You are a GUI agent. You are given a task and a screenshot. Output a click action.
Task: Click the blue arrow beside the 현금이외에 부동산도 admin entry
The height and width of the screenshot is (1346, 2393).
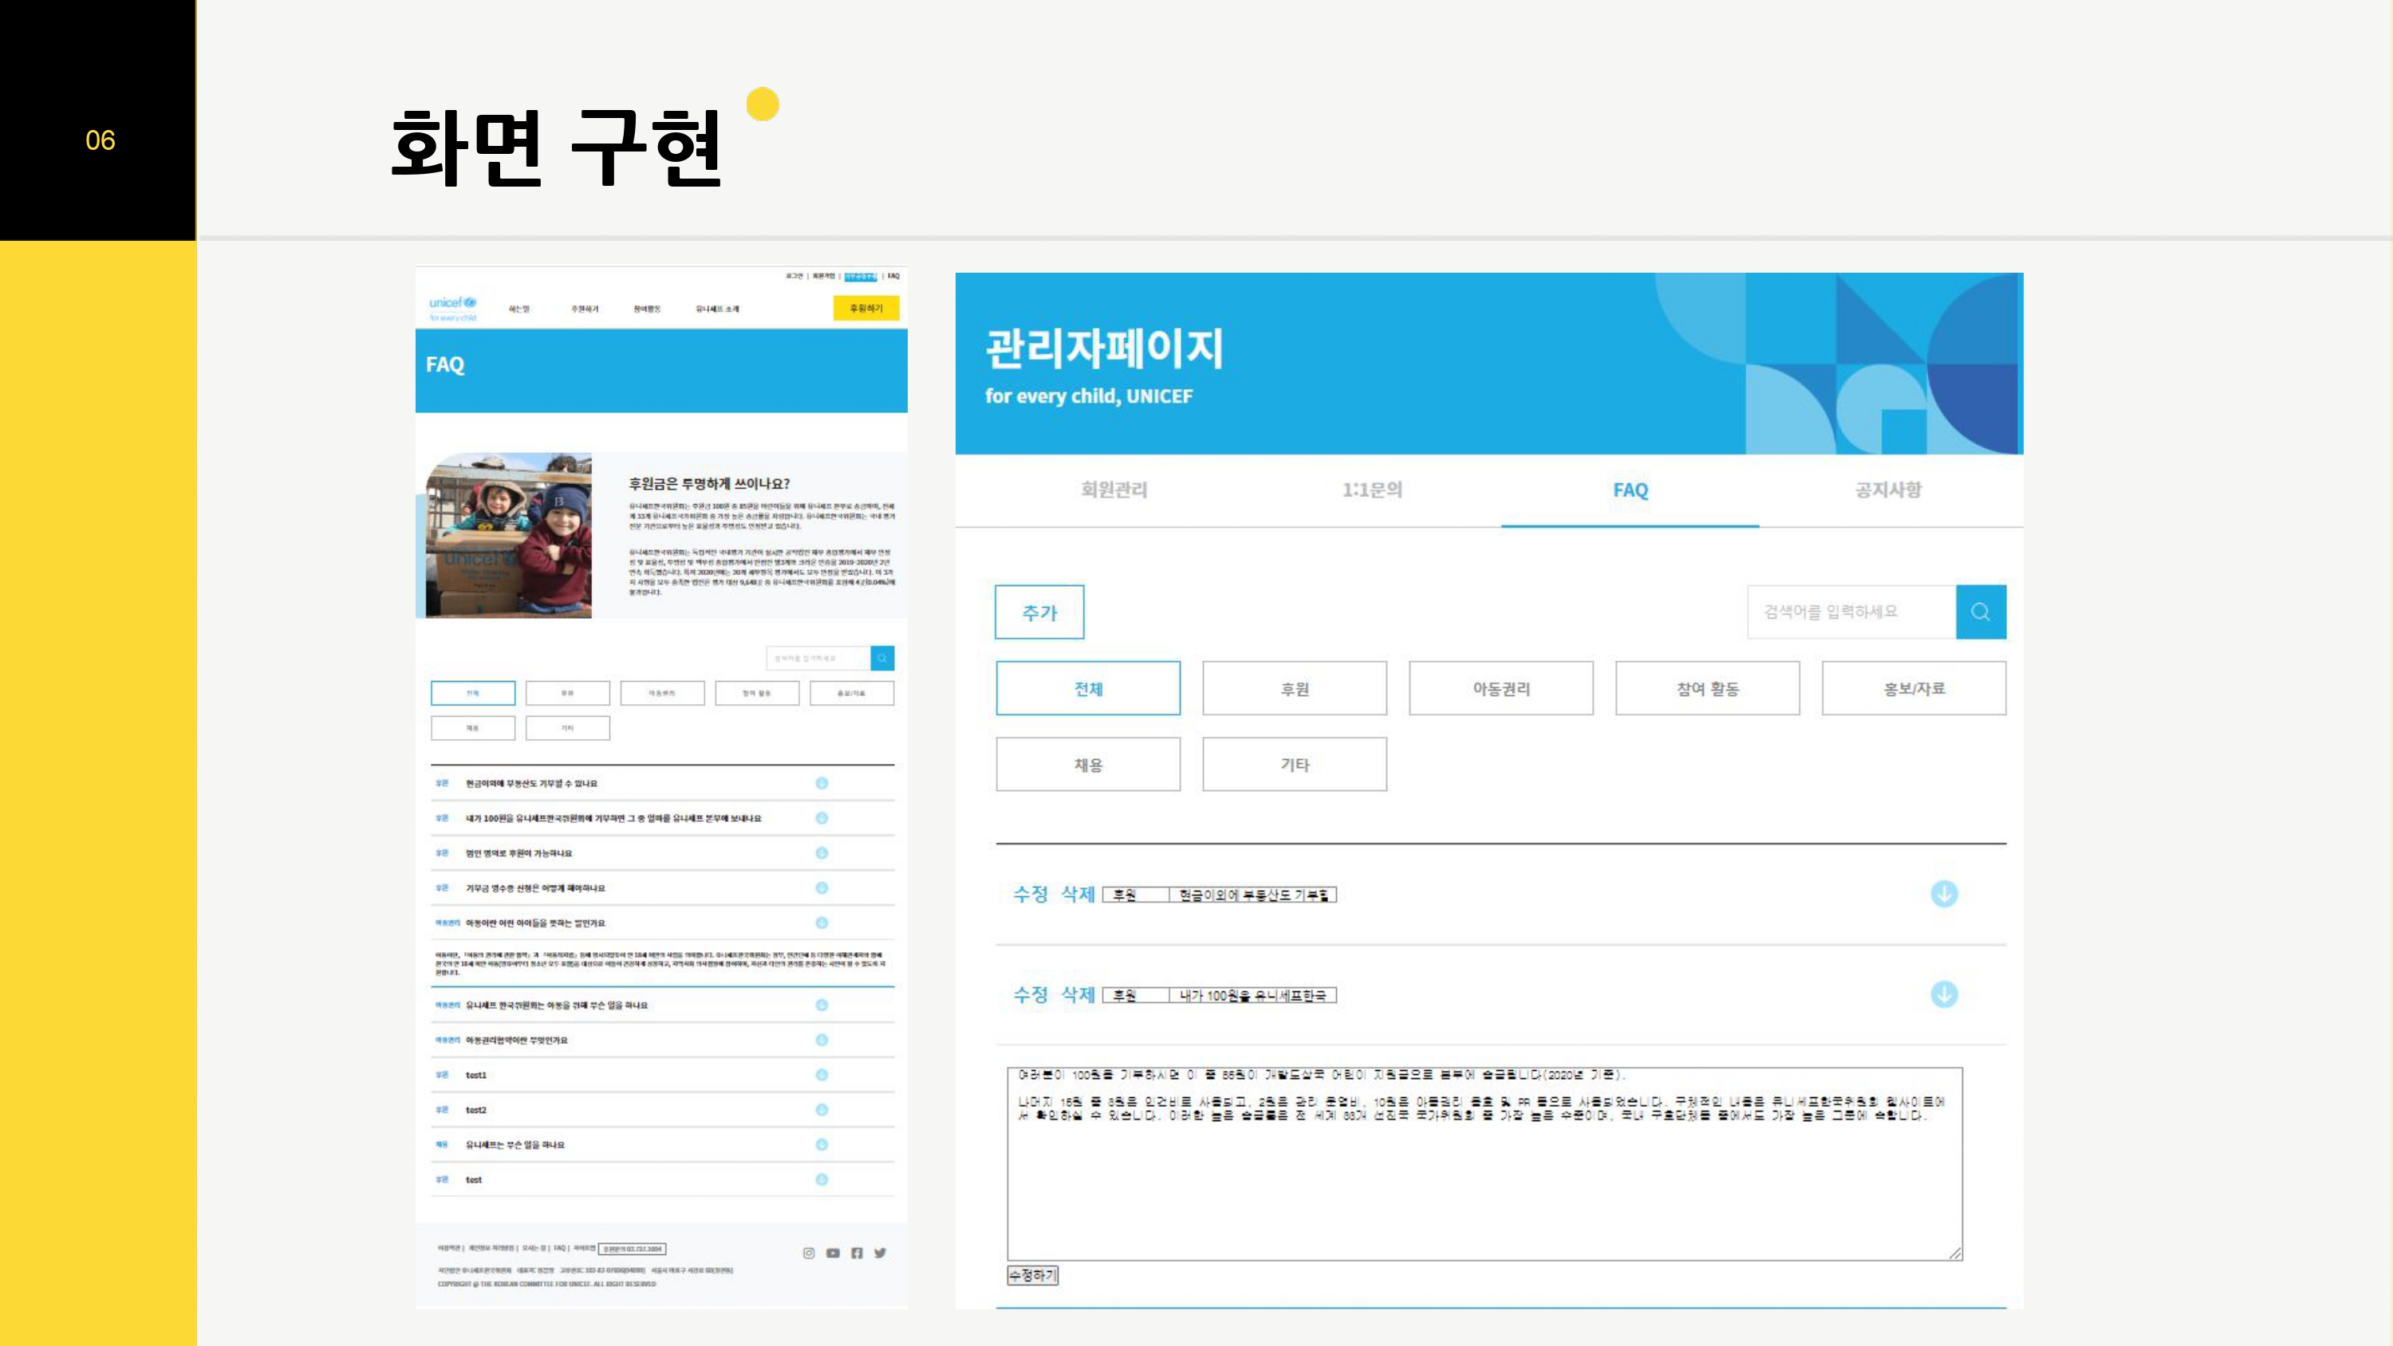tap(1945, 894)
